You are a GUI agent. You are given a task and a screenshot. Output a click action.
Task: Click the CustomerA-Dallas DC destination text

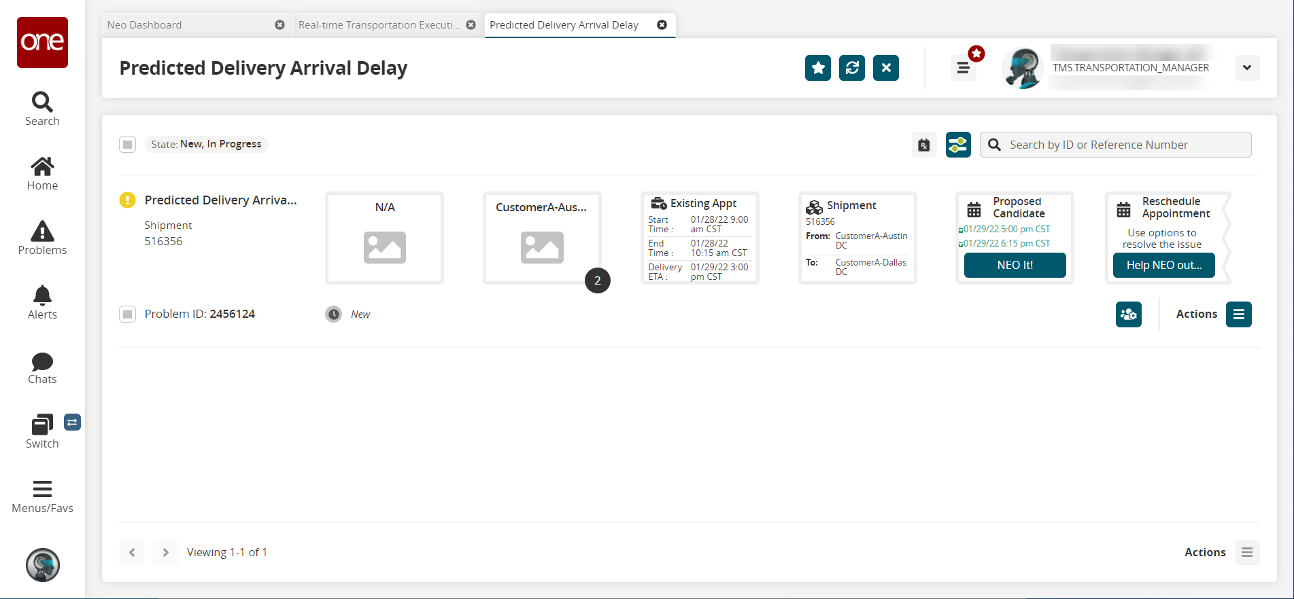coord(871,267)
